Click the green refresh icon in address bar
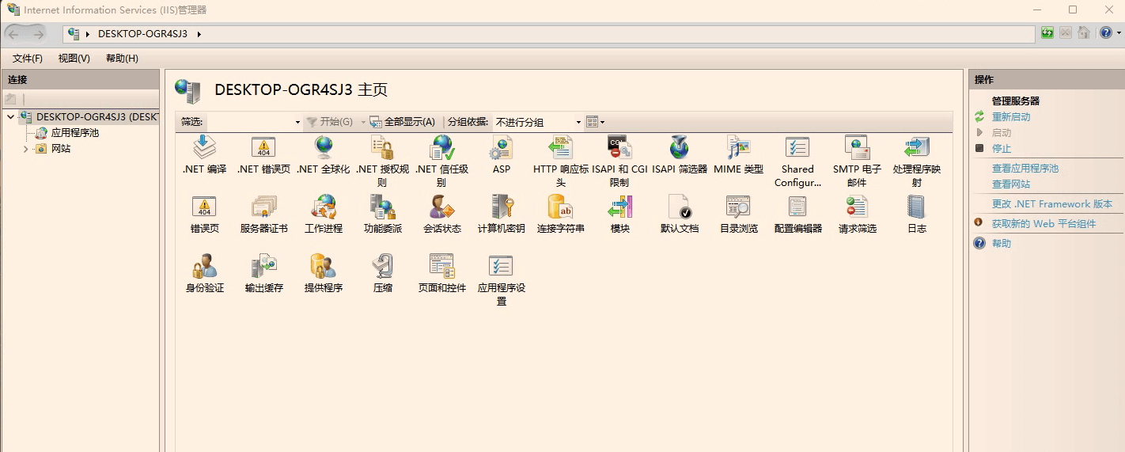The width and height of the screenshot is (1125, 452). click(1047, 33)
